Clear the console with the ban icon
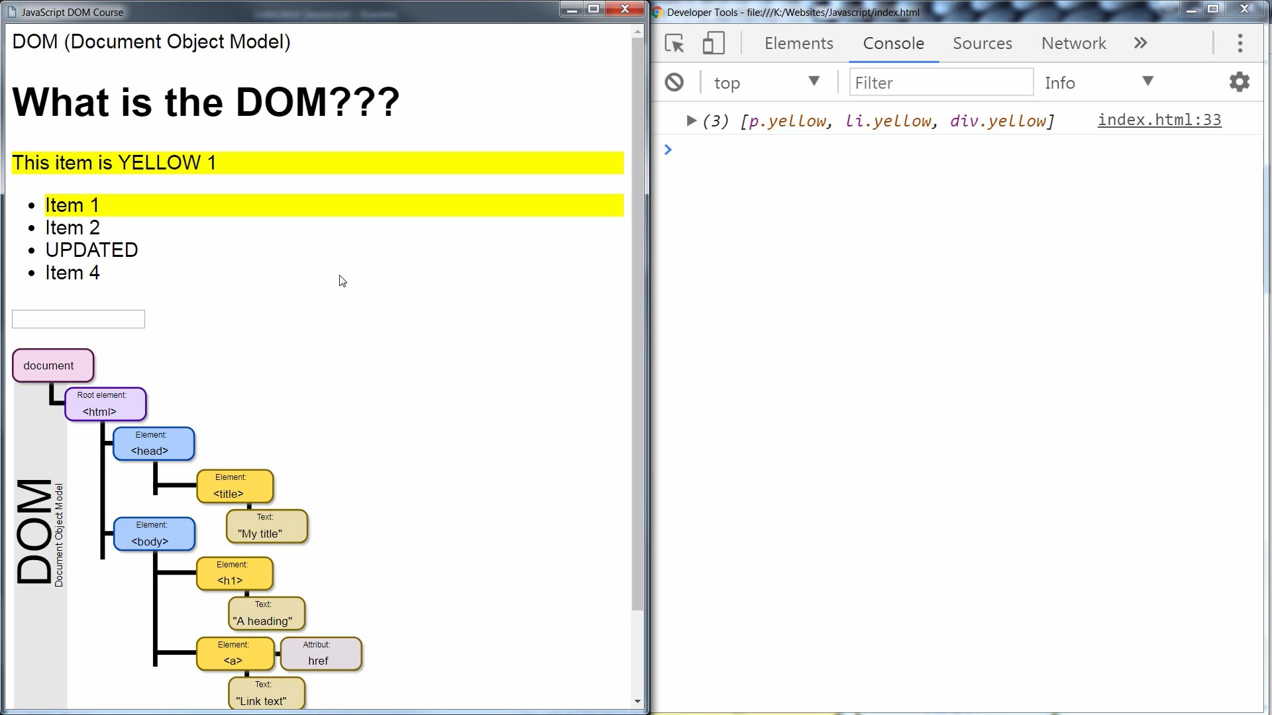Screen dimensions: 1272x715 tap(674, 82)
